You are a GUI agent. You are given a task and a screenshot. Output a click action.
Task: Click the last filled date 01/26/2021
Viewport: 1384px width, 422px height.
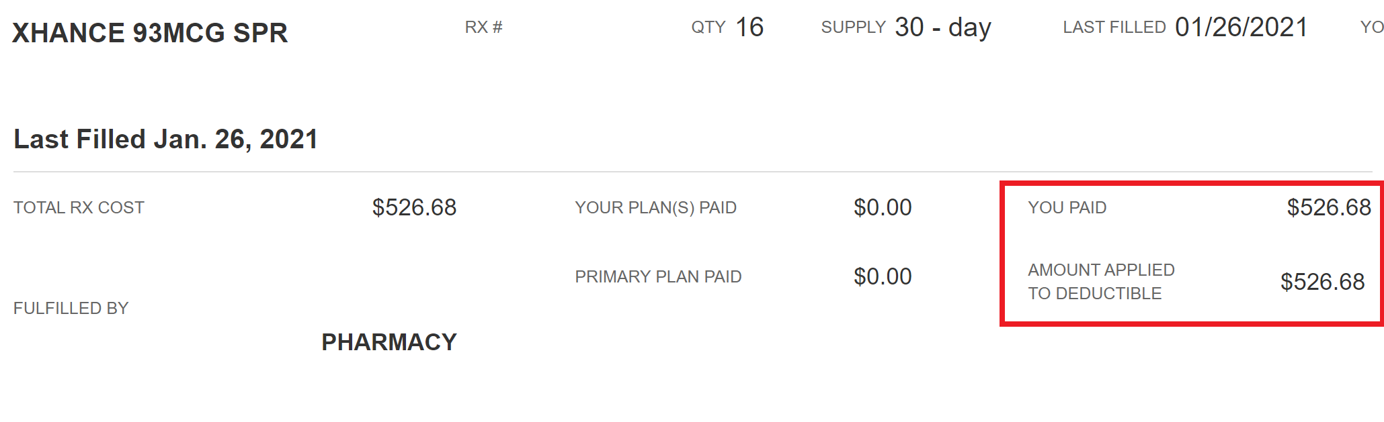tap(1241, 28)
